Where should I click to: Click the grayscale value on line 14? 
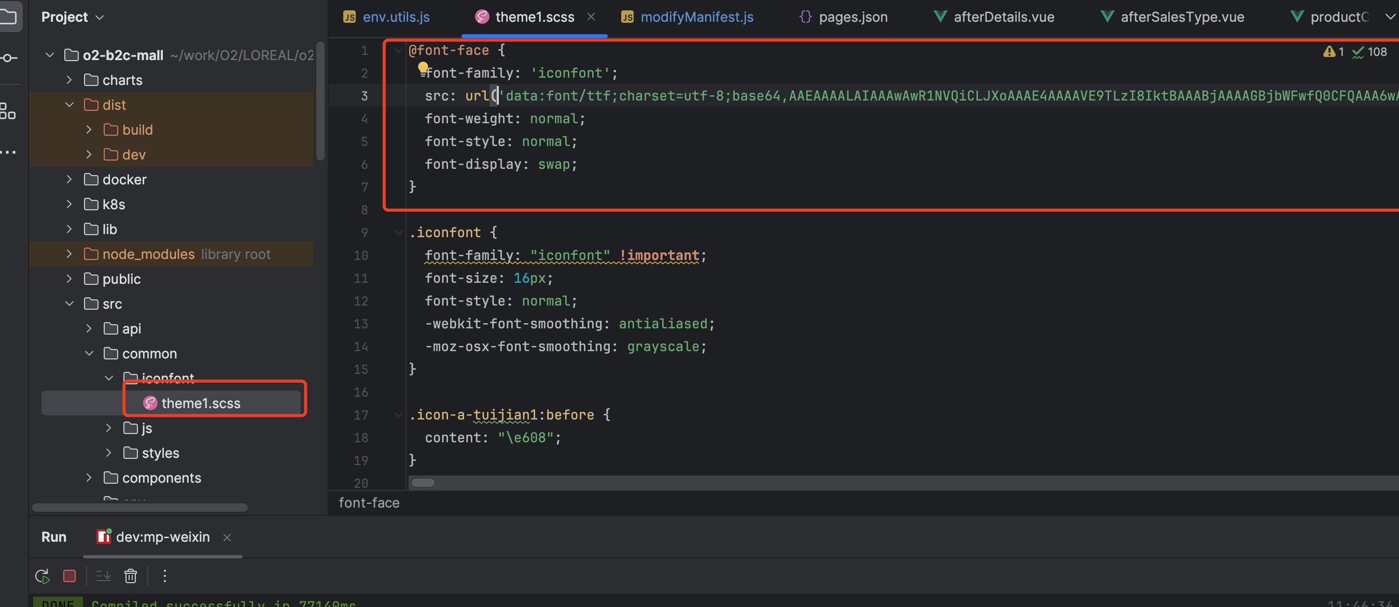[663, 346]
